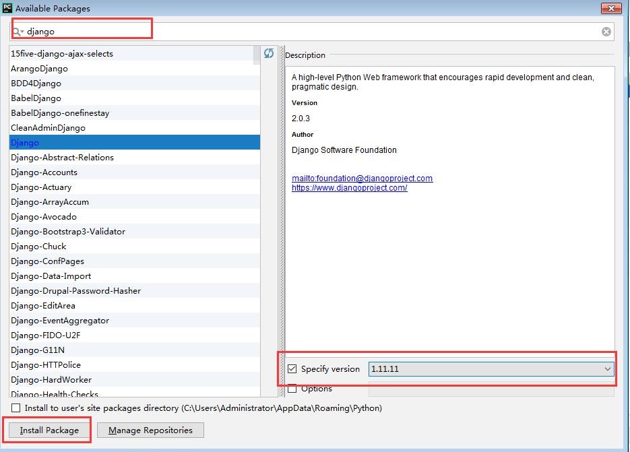Select the Django-Bootstrap3-Validator package
This screenshot has height=452, width=630.
[135, 232]
